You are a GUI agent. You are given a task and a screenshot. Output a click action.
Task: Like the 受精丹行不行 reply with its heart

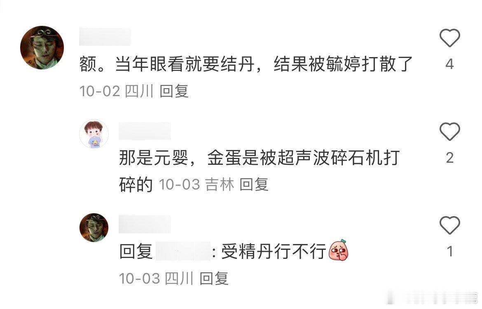coord(449,225)
